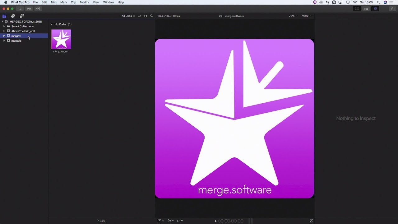Select the MERGEX_FCPXTour_2018 library row
Screen dimensions: 398x224
[x=24, y=22]
